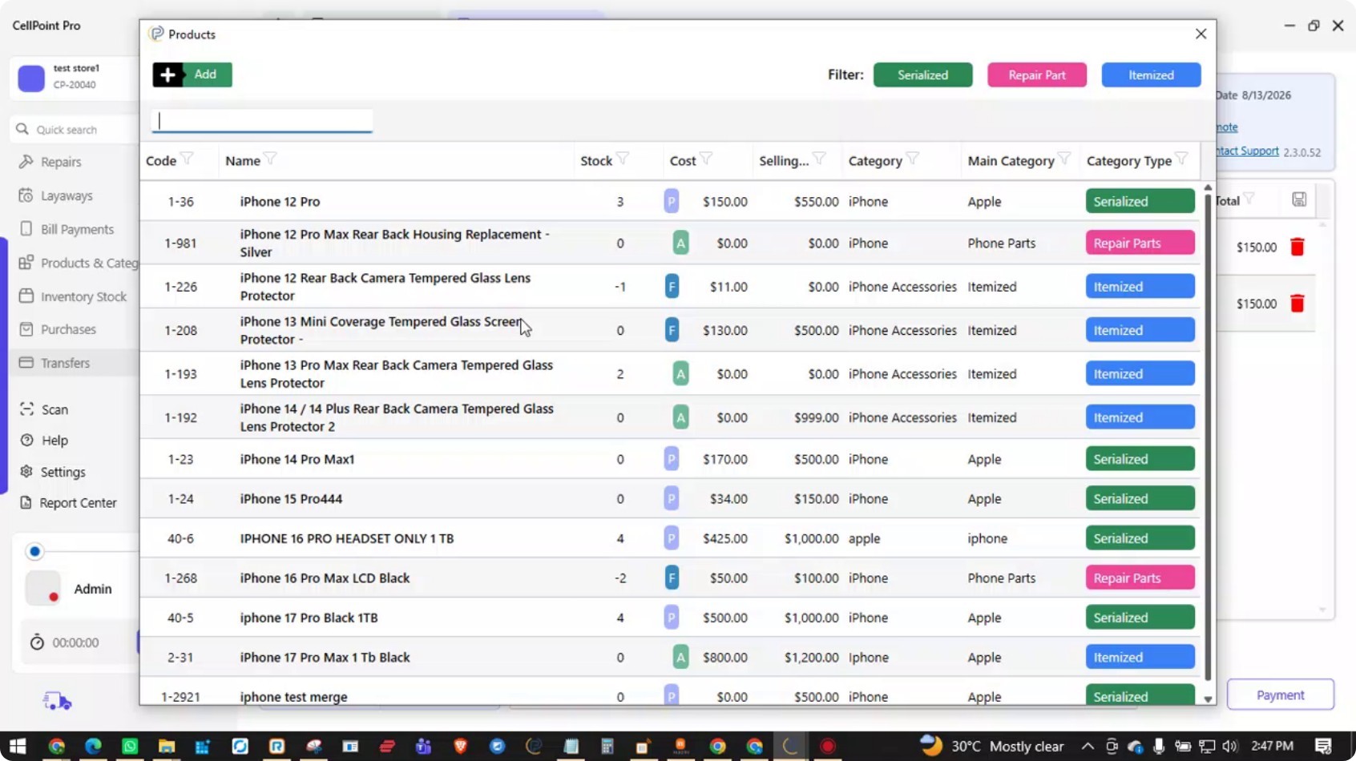Click the $999.00 selling price cell
1356x761 pixels.
click(816, 417)
